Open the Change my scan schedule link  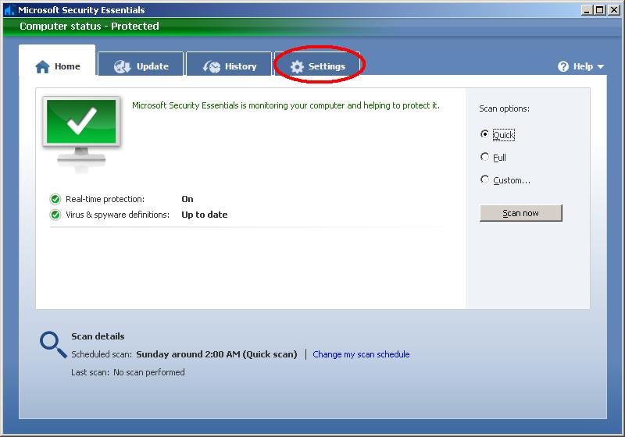point(361,354)
